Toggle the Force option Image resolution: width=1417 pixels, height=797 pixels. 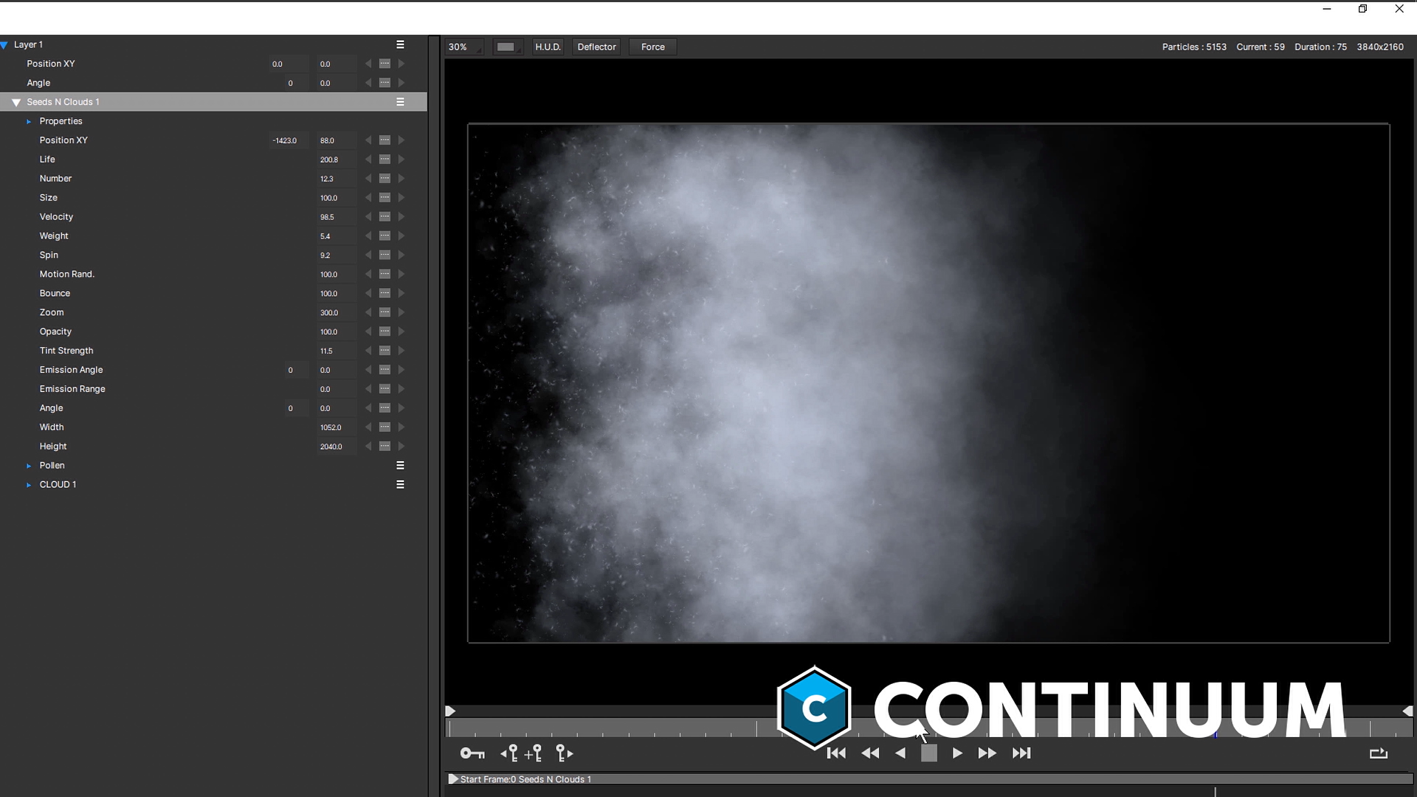652,46
